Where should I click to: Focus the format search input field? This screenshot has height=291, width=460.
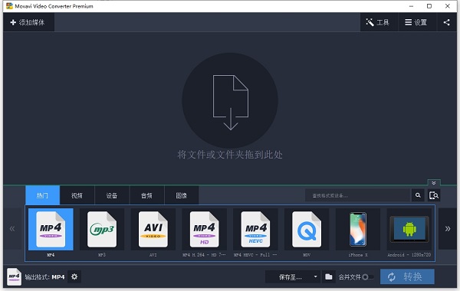pos(357,195)
